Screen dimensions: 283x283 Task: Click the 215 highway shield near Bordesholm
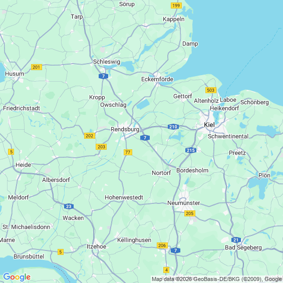[x=191, y=150]
